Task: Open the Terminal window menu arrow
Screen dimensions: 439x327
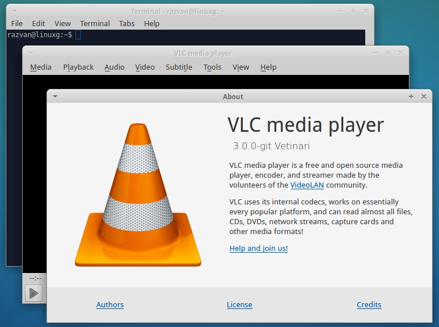Action: pyautogui.click(x=15, y=11)
